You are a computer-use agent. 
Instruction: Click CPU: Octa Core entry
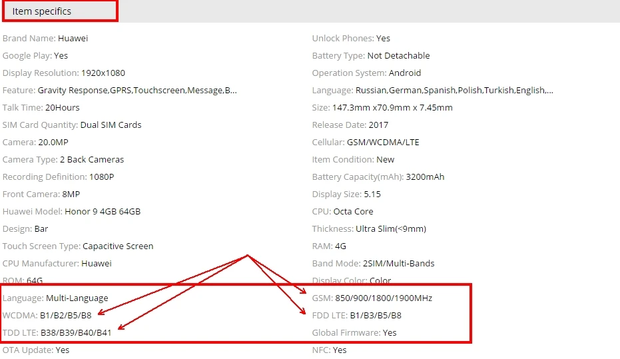click(x=343, y=212)
